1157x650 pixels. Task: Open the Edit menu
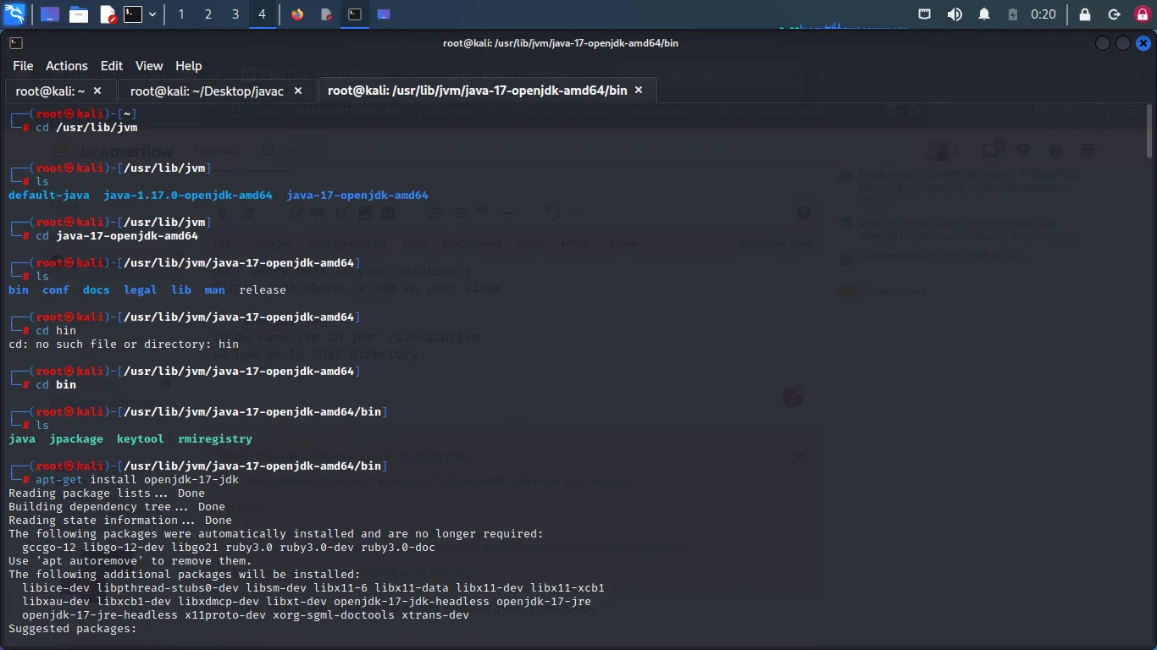coord(112,66)
